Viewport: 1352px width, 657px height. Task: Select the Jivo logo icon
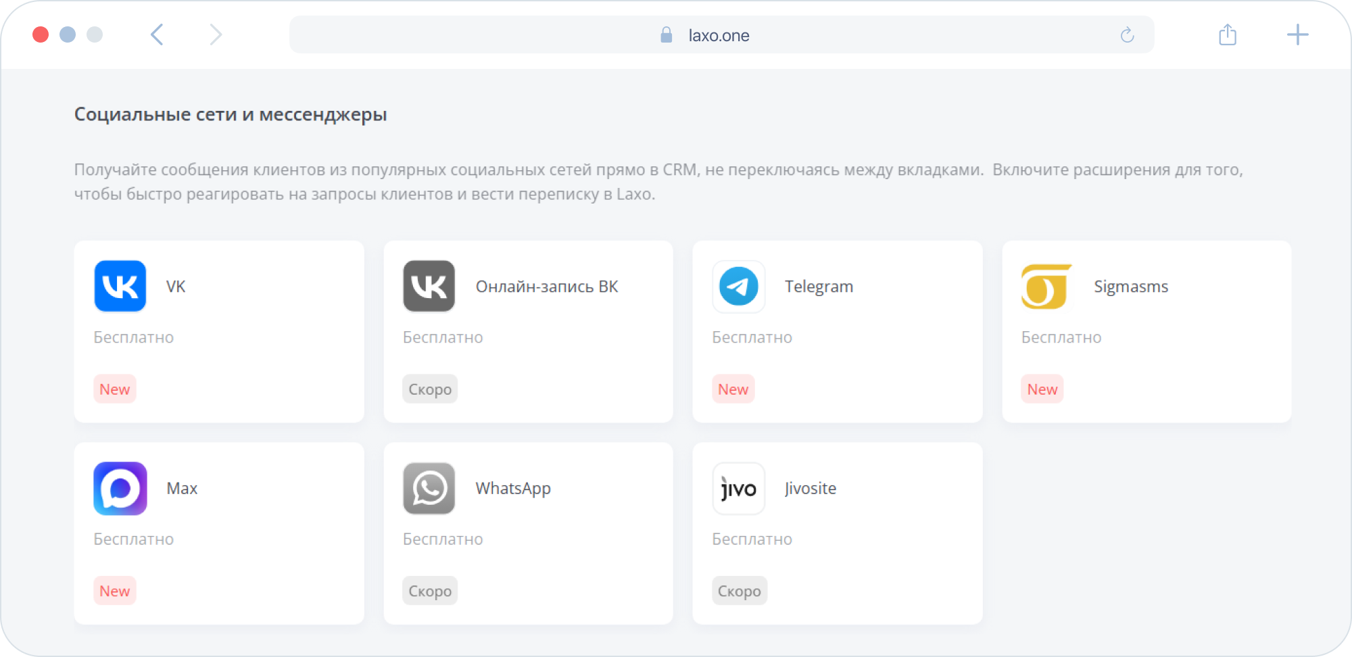pyautogui.click(x=738, y=488)
